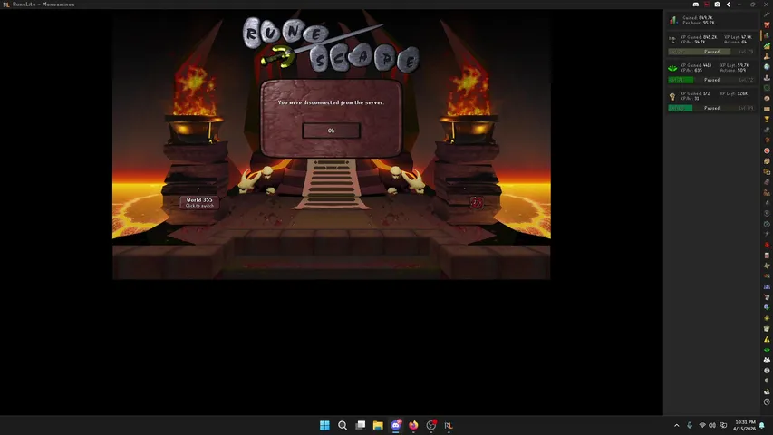Open the calculator sidebar icon
This screenshot has width=773, height=435.
coord(767,255)
